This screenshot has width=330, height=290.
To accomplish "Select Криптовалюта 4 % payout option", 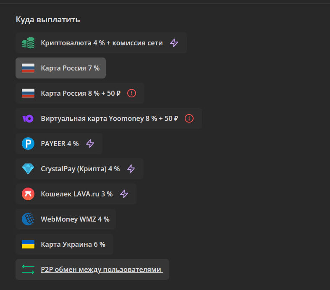I will coord(102,43).
